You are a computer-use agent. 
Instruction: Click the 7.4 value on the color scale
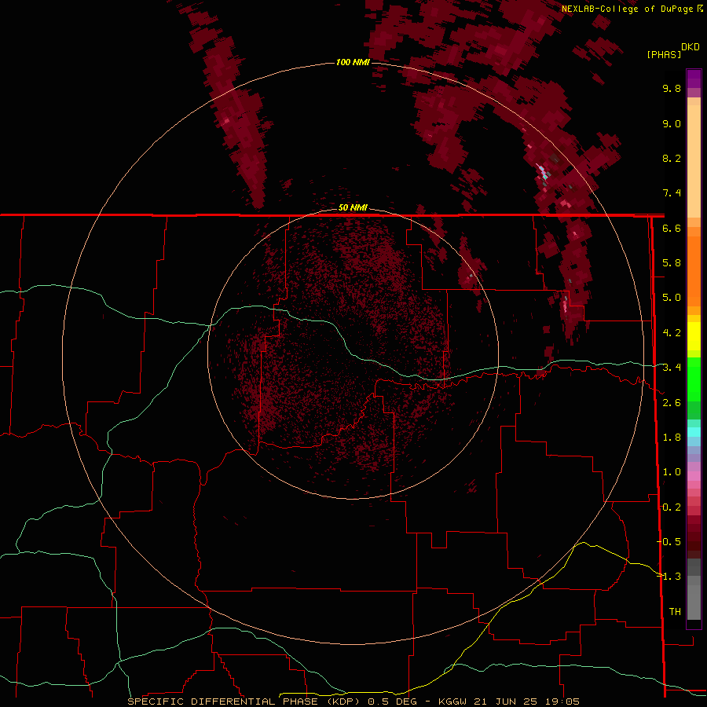672,193
